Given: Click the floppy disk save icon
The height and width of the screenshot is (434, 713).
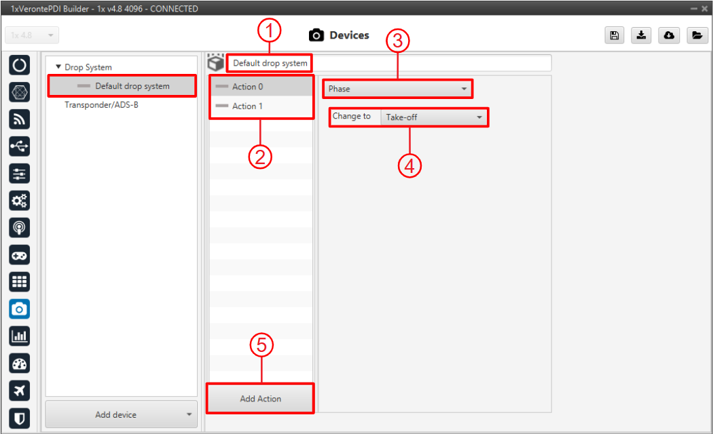Looking at the screenshot, I should (615, 36).
